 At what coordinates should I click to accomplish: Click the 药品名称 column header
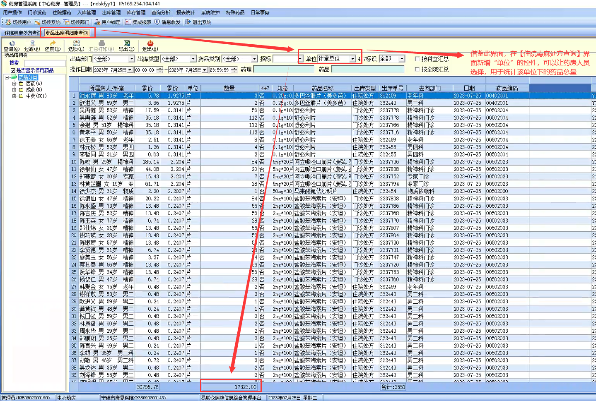point(322,88)
